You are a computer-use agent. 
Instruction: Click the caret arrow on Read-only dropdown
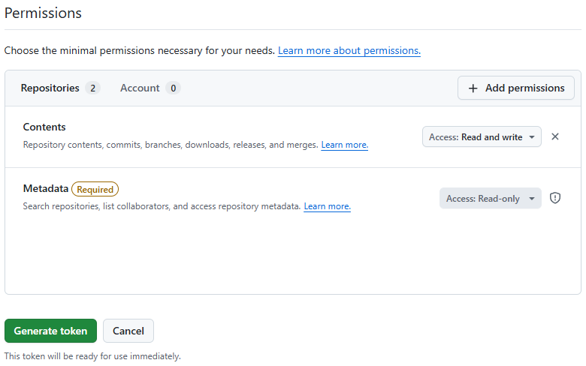pyautogui.click(x=532, y=199)
